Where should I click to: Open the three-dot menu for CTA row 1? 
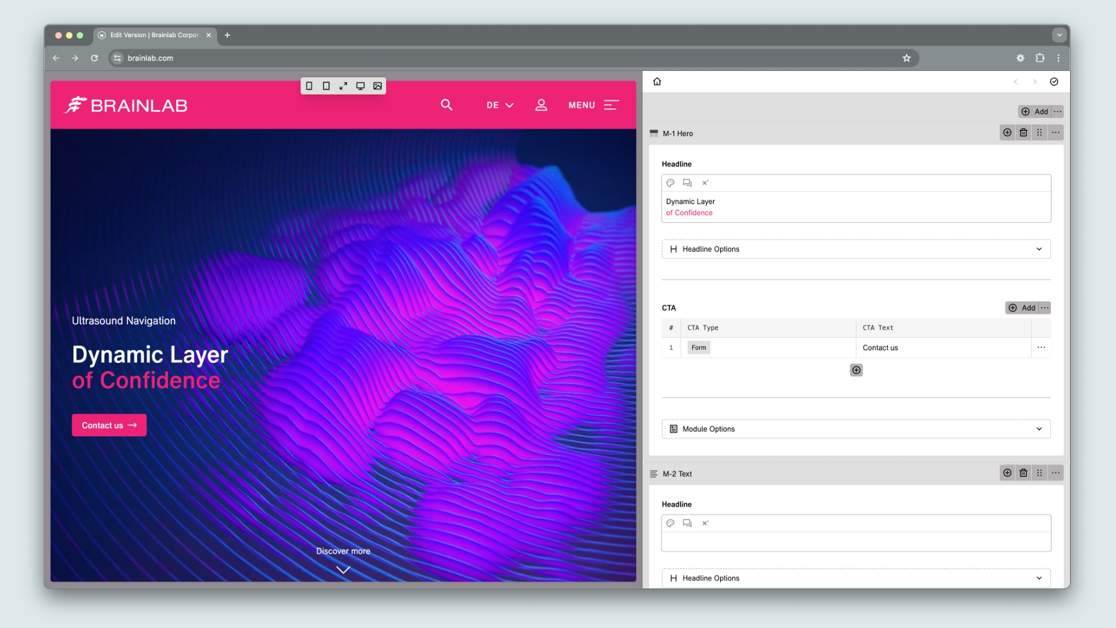click(1041, 347)
